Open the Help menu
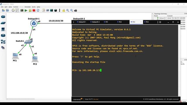Image resolution: width=187 pixels, height=105 pixels. coord(38,7)
